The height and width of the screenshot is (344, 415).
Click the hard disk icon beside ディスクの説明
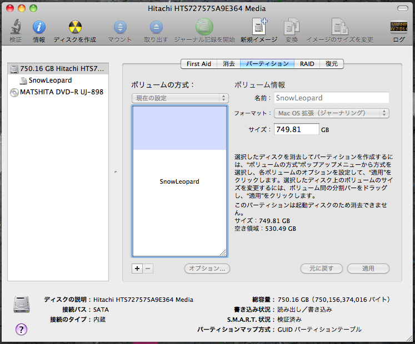[22, 305]
